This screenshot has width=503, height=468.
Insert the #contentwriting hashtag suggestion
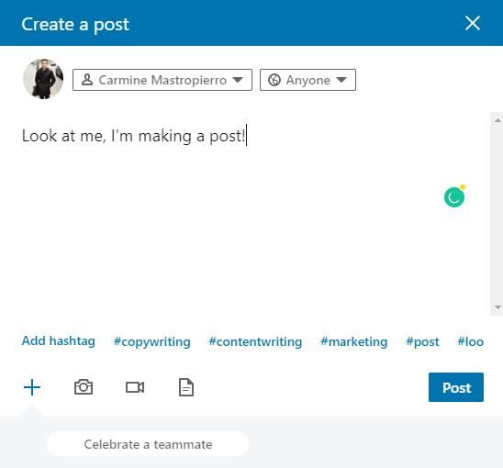coord(255,342)
